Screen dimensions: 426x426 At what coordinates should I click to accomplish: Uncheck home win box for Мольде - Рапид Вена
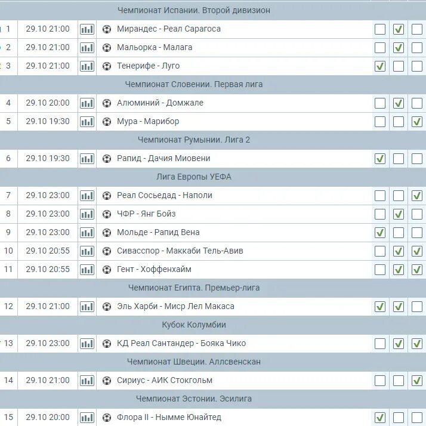coord(380,233)
